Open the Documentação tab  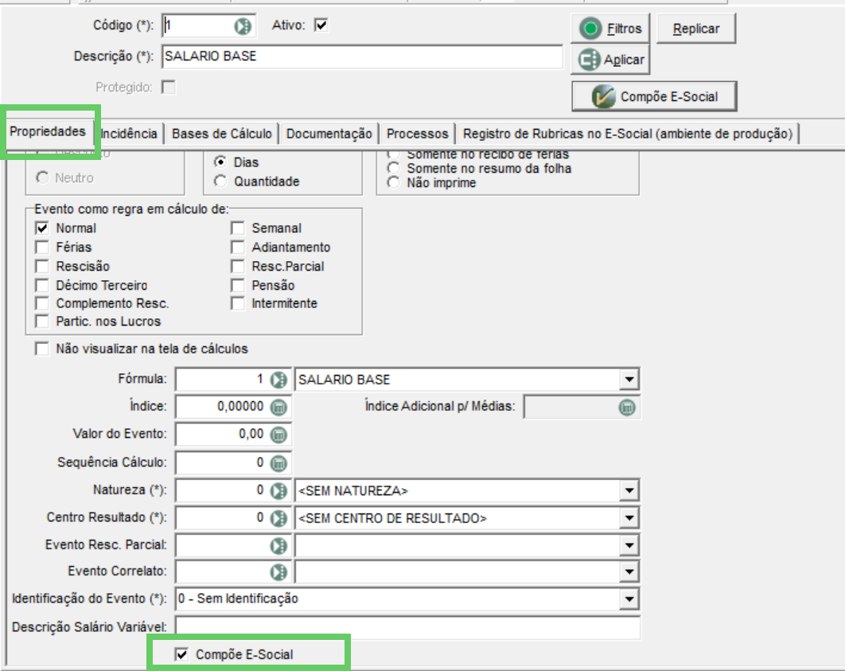pos(329,134)
